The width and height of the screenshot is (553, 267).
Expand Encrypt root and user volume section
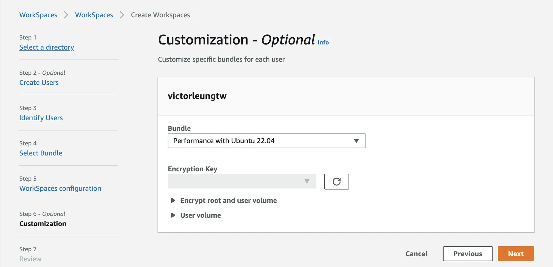pos(228,200)
